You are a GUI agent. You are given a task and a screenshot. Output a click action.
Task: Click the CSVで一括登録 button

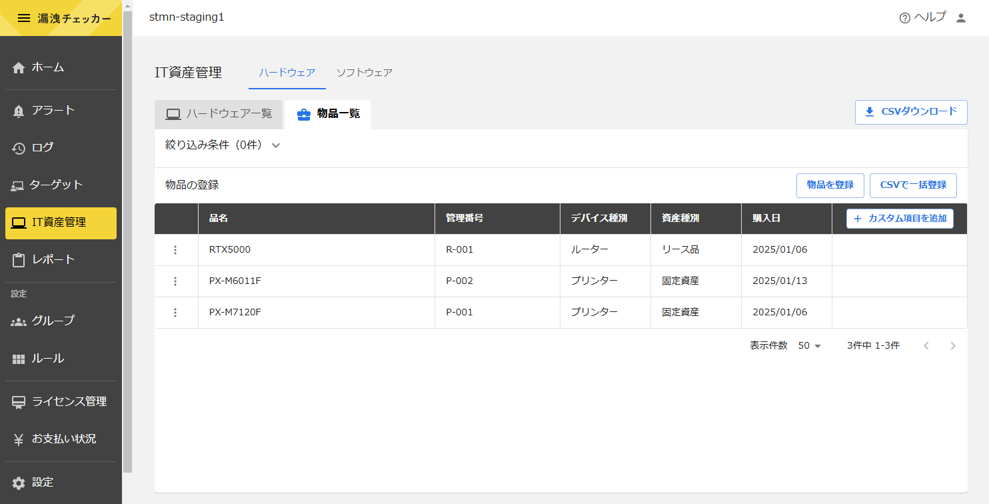click(913, 185)
